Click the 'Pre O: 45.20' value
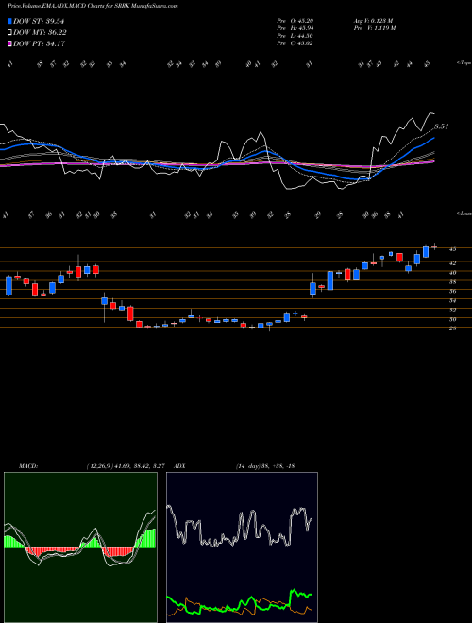The width and height of the screenshot is (472, 623). (295, 21)
